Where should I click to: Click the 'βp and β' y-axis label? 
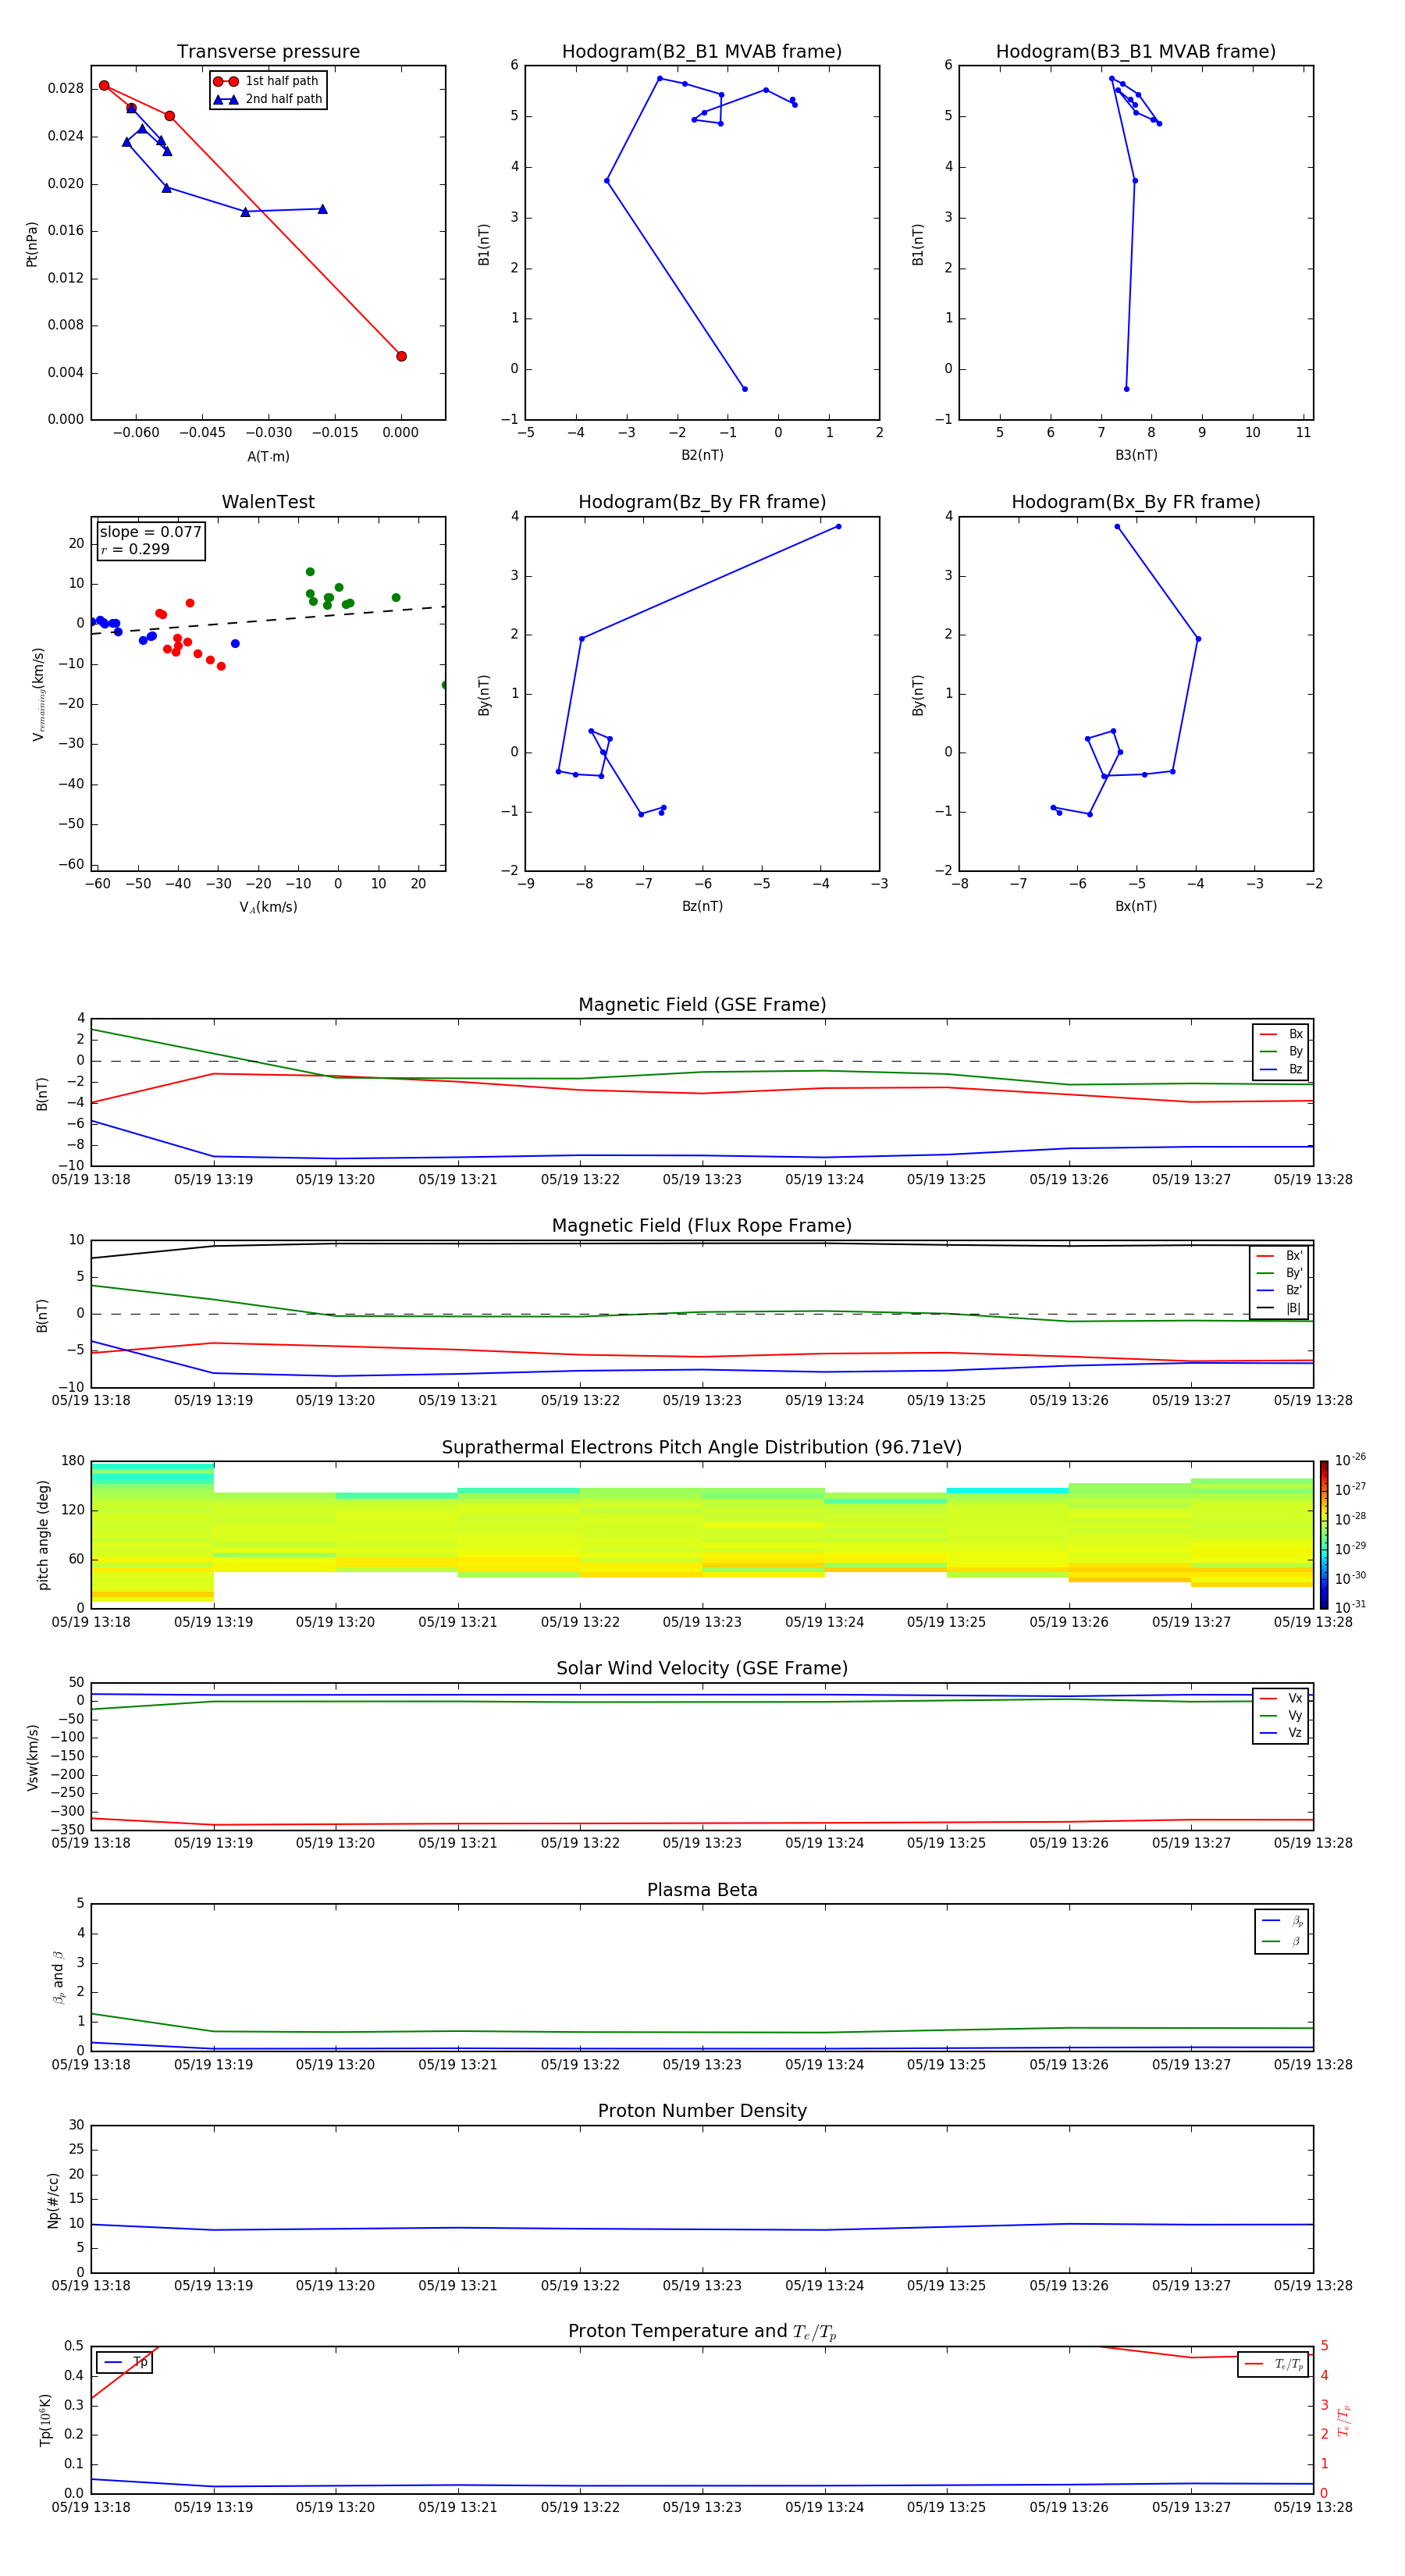(x=58, y=1977)
